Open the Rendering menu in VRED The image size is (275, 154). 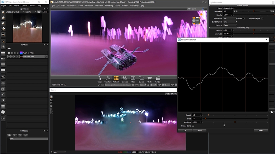(x=109, y=6)
